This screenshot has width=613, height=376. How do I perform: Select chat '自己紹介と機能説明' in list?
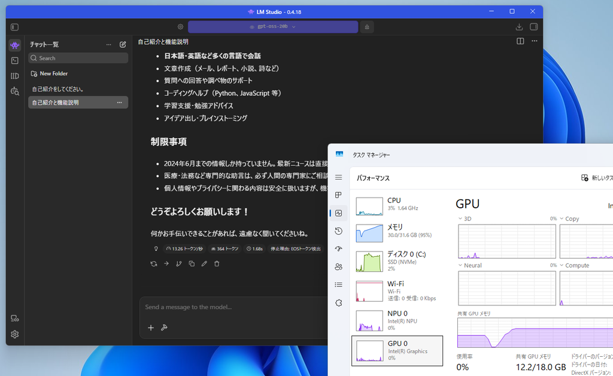78,102
